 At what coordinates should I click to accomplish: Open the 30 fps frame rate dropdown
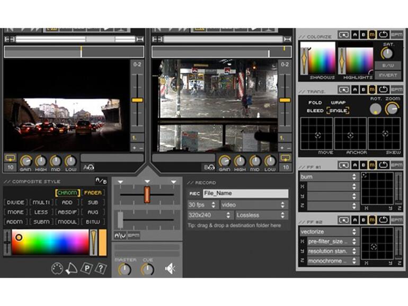(202, 204)
